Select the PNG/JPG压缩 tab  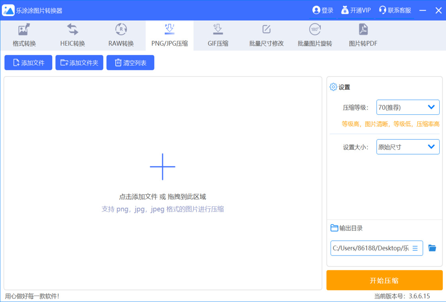[x=170, y=35]
